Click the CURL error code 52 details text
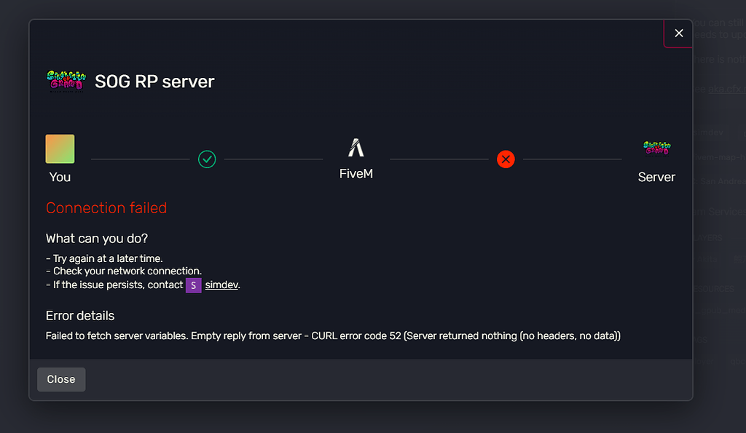Screen dimensions: 746x433 tap(333, 336)
